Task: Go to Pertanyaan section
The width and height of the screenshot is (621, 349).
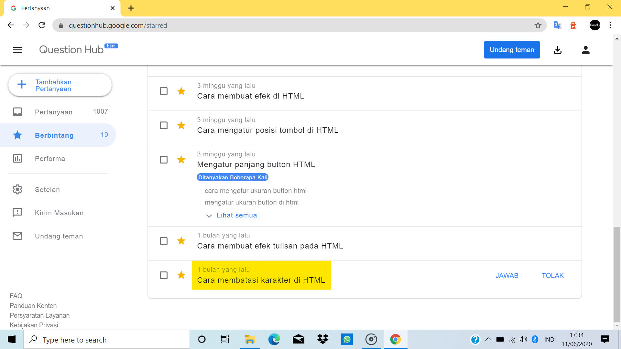Action: coord(54,112)
